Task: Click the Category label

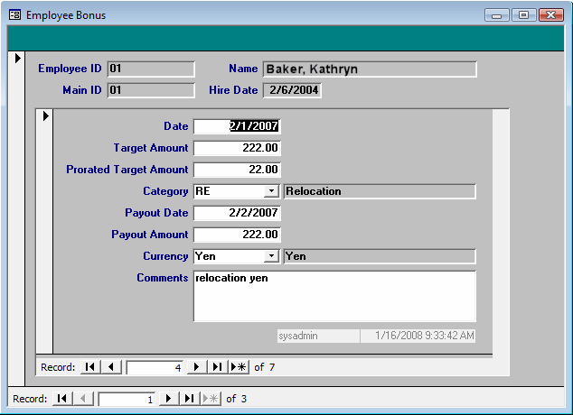Action: 165,191
